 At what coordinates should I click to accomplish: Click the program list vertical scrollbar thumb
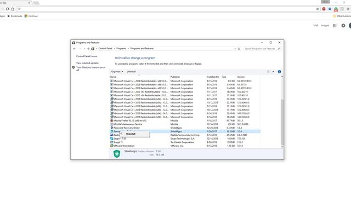pos(282,122)
